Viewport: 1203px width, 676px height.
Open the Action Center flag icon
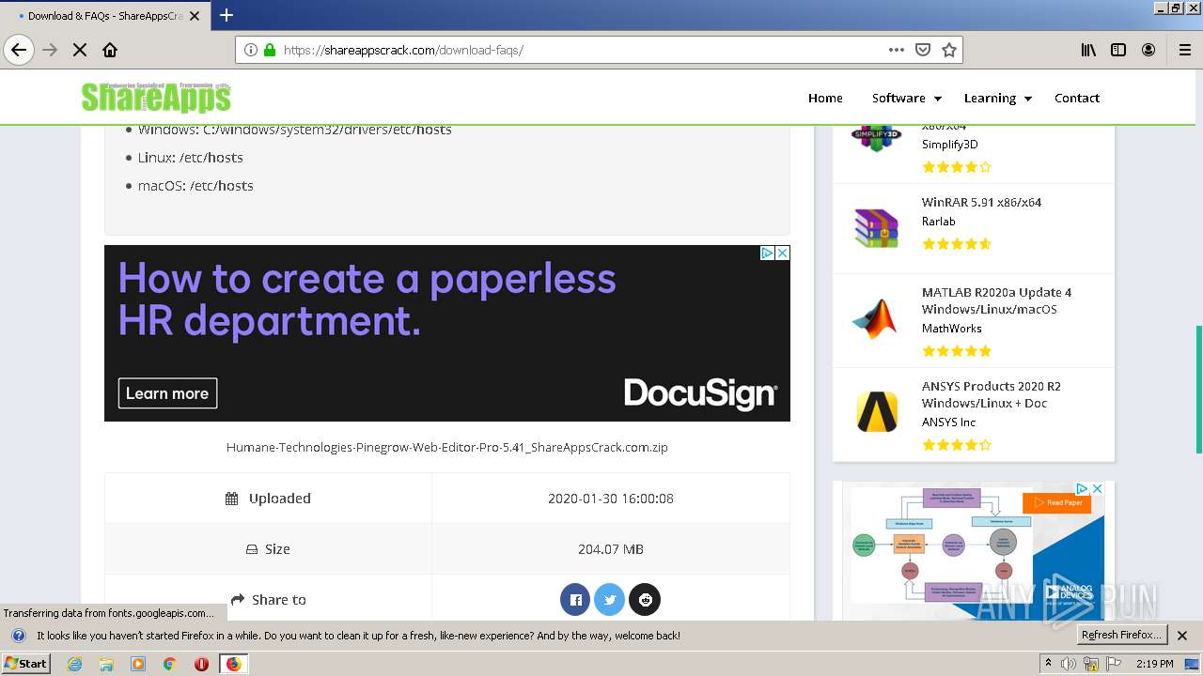1114,664
